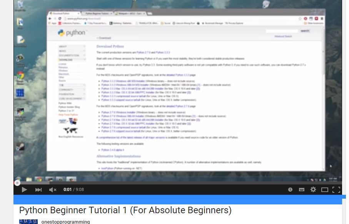Image resolution: width=349 pixels, height=224 pixels.
Task: Switch to theater mode
Action: (325, 190)
